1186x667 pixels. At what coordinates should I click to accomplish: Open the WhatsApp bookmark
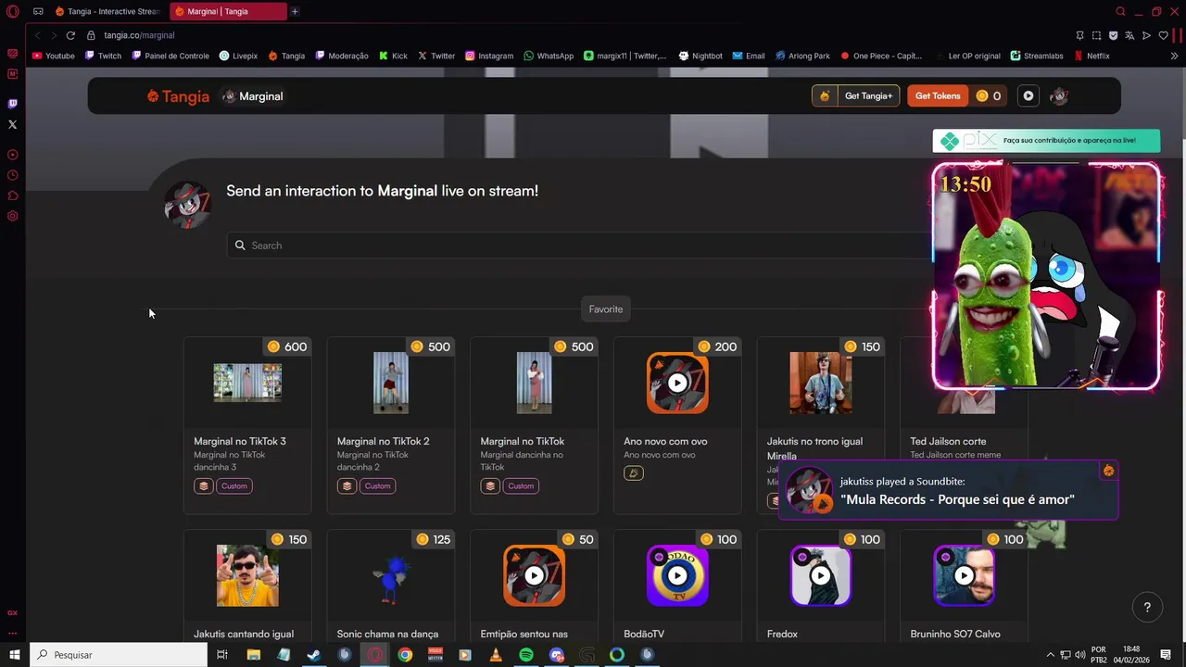(549, 56)
